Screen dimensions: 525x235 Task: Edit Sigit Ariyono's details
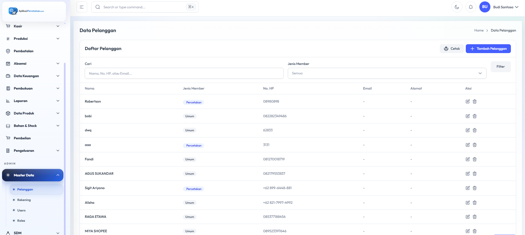pyautogui.click(x=468, y=188)
